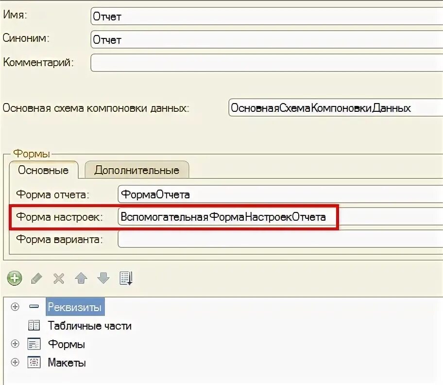Click the Имя: label
This screenshot has width=443, height=385.
[15, 15]
